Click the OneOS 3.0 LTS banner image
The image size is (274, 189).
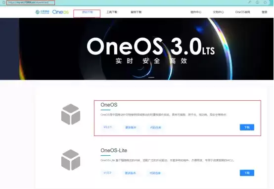[137, 49]
